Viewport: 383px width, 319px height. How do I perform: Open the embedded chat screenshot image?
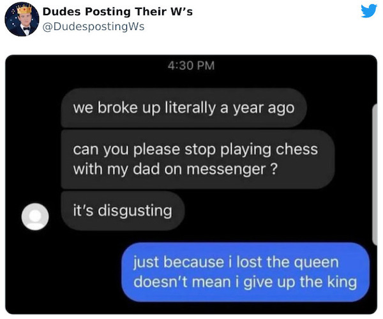coord(191,185)
